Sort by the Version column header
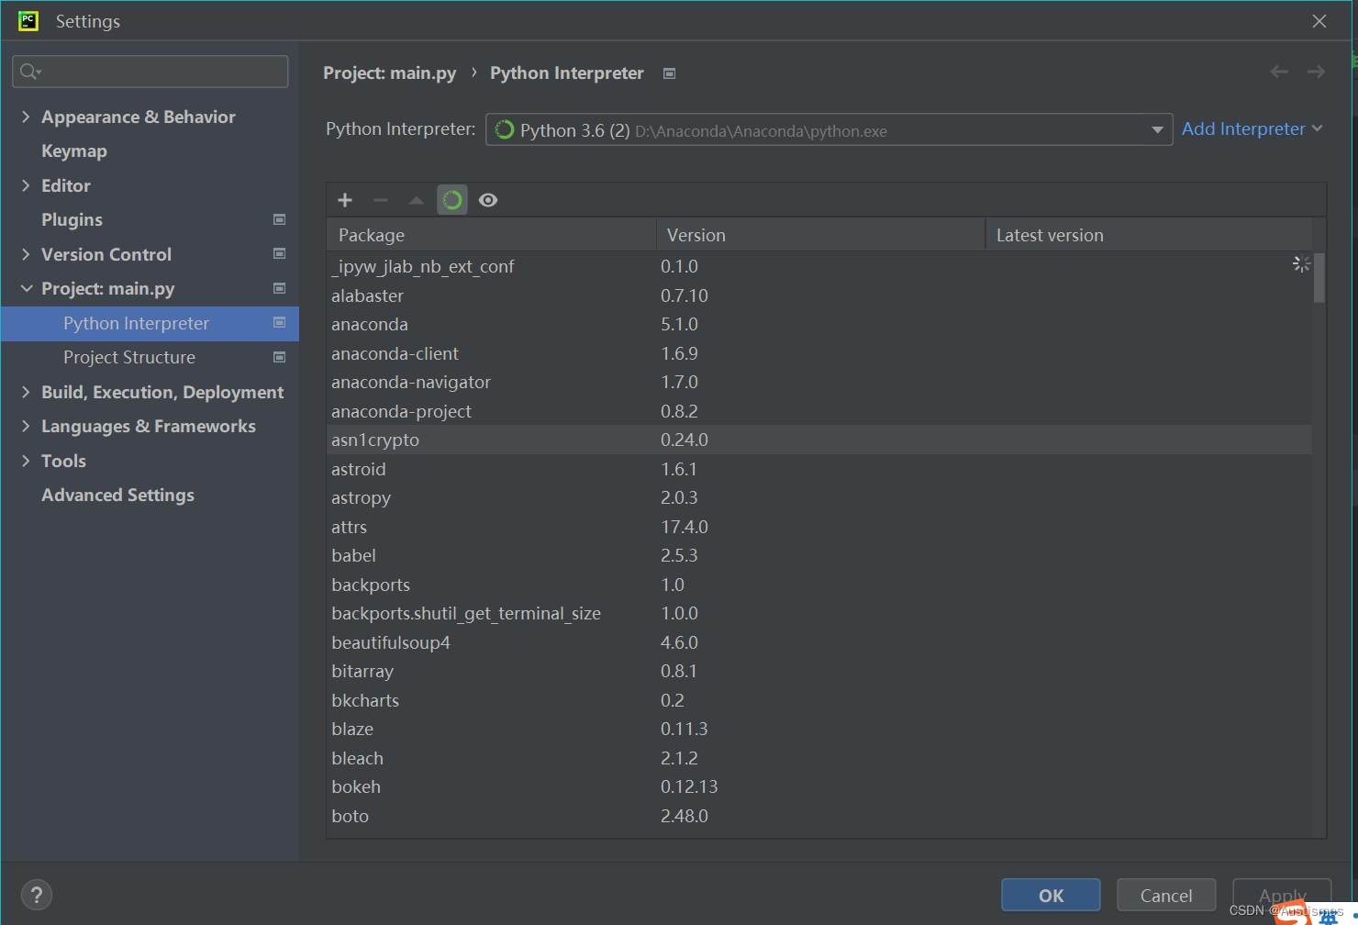Screen dimensions: 1358x925 tap(820, 235)
